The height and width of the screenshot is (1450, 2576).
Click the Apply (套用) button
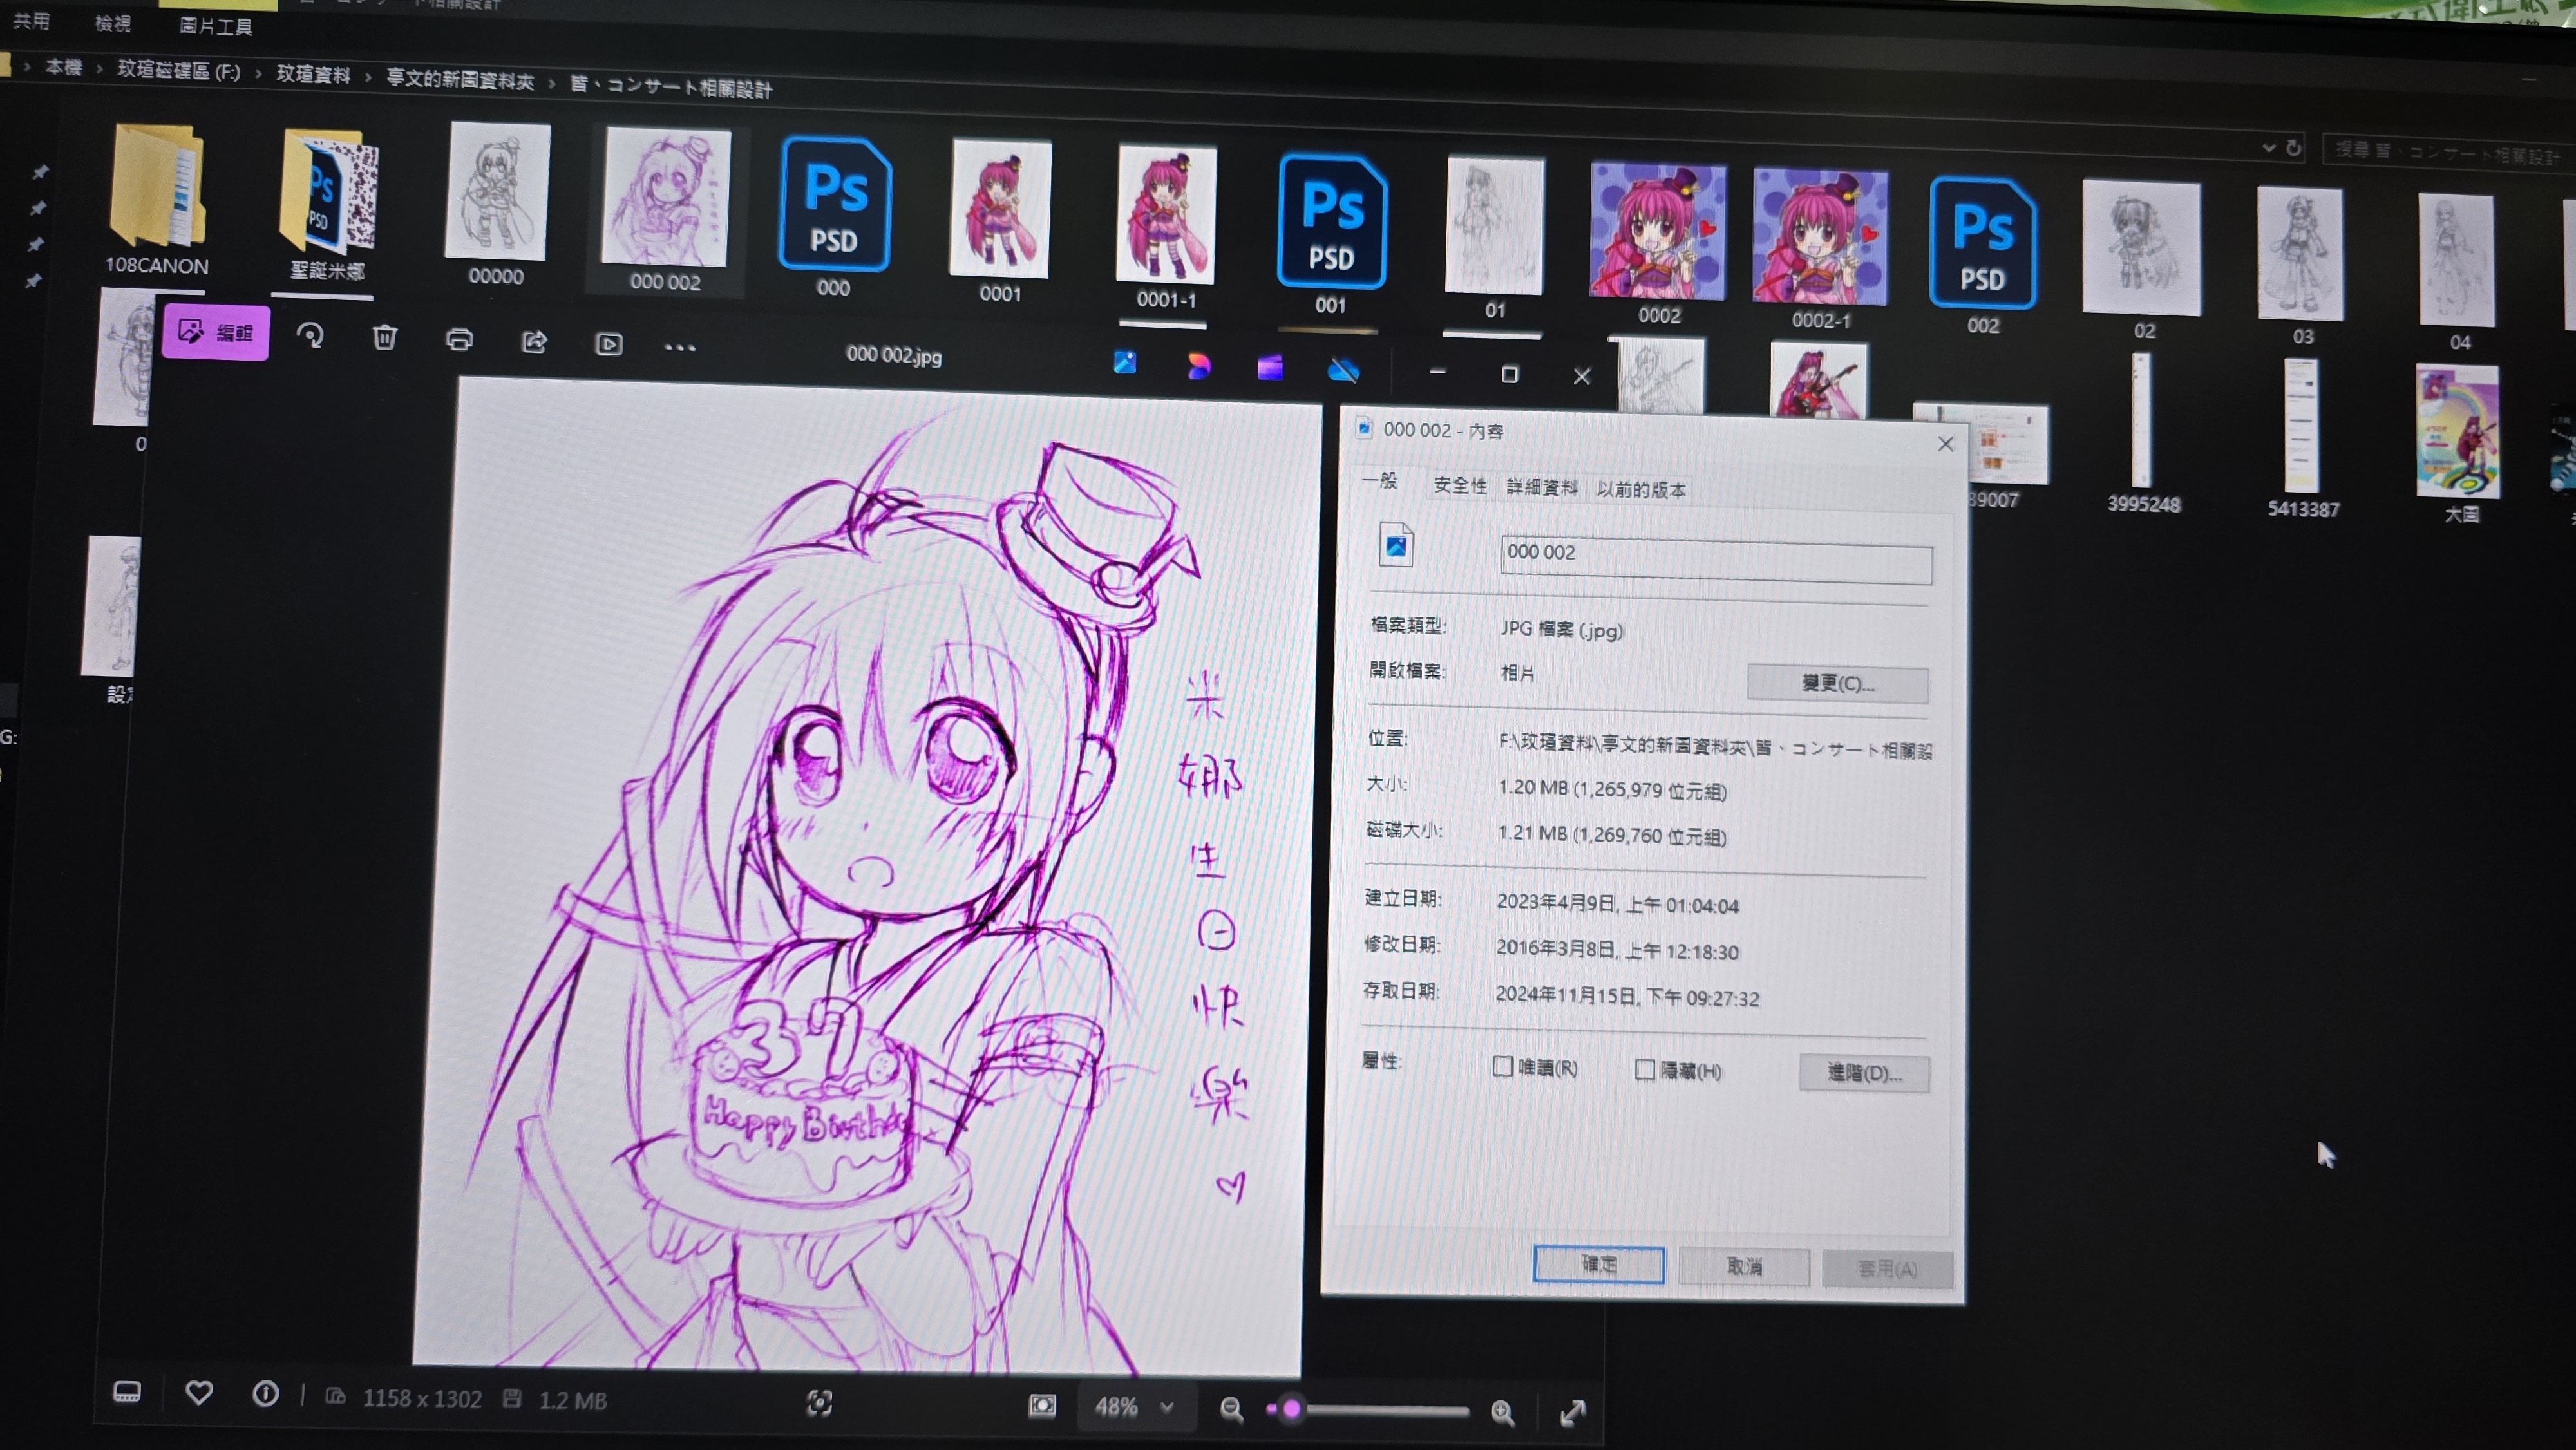click(1887, 1269)
